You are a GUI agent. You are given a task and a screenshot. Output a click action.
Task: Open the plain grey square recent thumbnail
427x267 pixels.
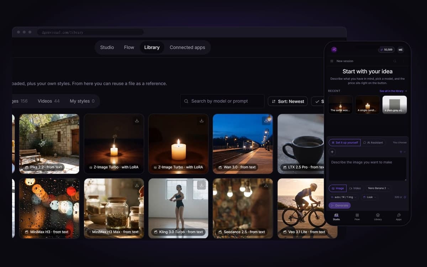395,105
